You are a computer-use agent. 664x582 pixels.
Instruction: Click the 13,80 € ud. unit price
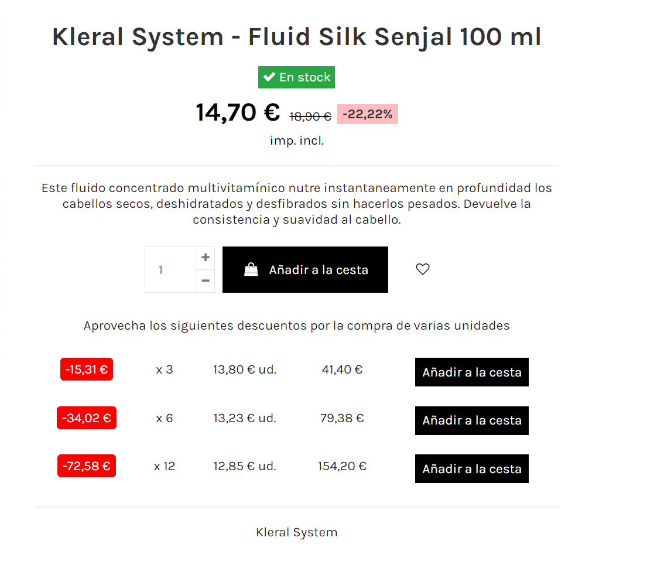pyautogui.click(x=245, y=370)
